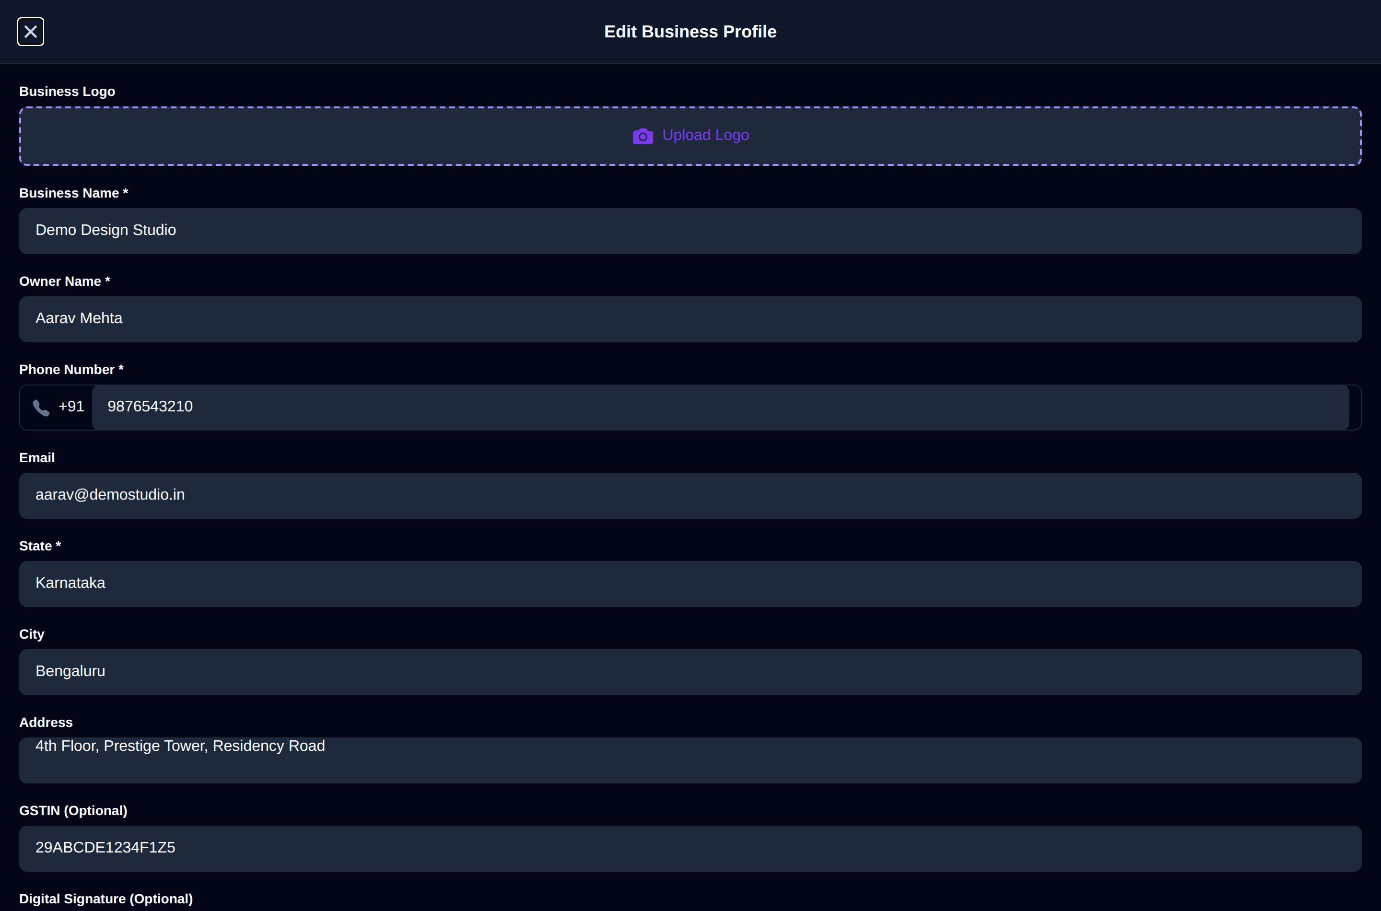Click the phone number input 9876543210
This screenshot has width=1381, height=911.
[720, 407]
